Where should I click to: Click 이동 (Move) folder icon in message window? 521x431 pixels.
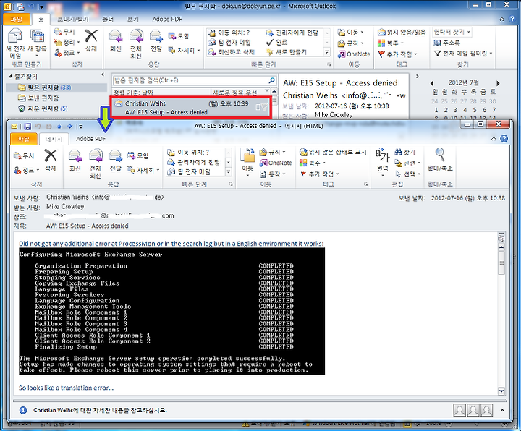(247, 162)
